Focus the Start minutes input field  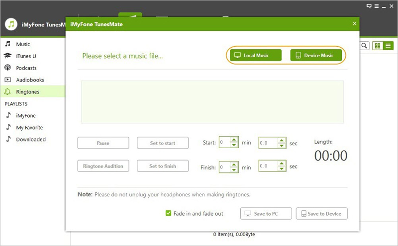tap(225, 142)
